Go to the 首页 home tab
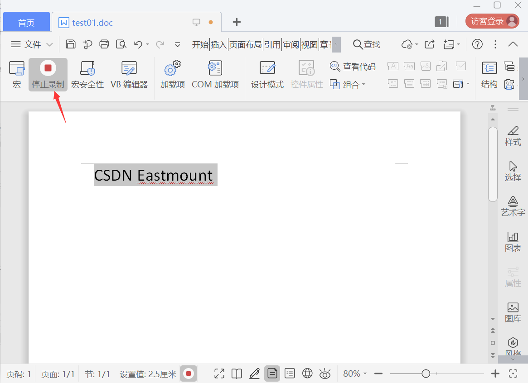Screen dimensions: 528x383 coord(27,22)
